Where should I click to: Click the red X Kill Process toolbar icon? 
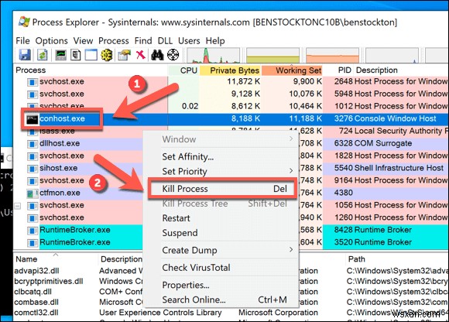coord(140,54)
